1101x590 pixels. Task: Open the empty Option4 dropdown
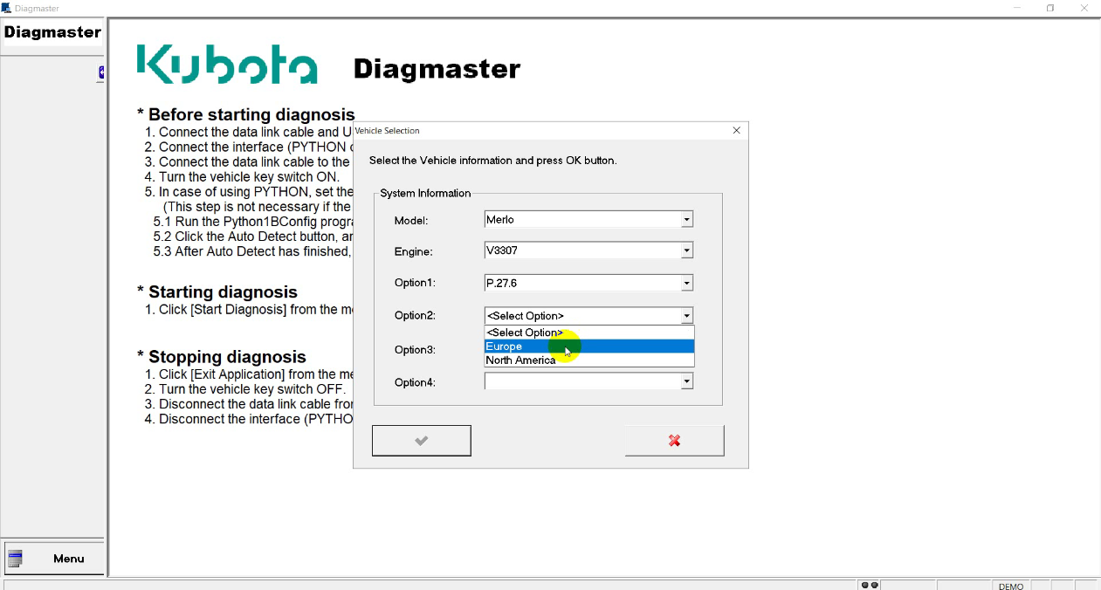click(x=686, y=381)
